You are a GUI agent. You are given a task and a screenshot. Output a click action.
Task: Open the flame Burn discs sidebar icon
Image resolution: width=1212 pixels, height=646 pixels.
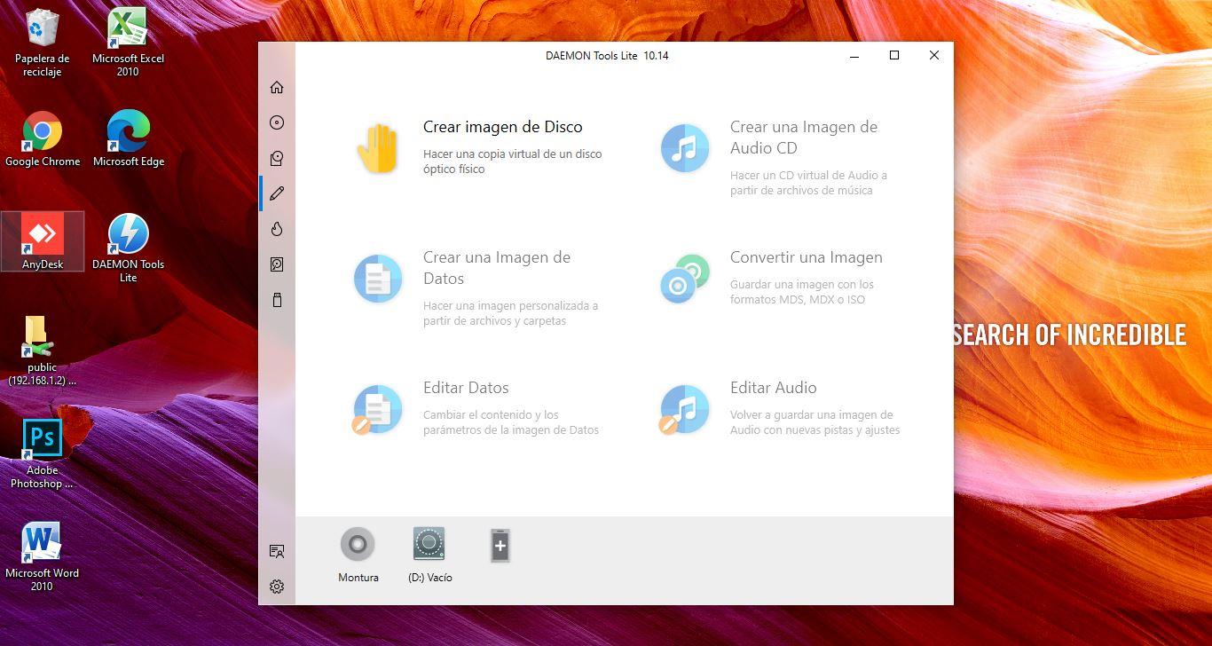click(x=277, y=229)
